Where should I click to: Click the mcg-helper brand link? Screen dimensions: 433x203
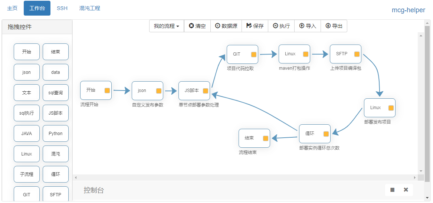409,10
